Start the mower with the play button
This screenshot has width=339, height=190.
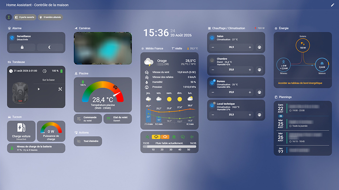(x=39, y=89)
